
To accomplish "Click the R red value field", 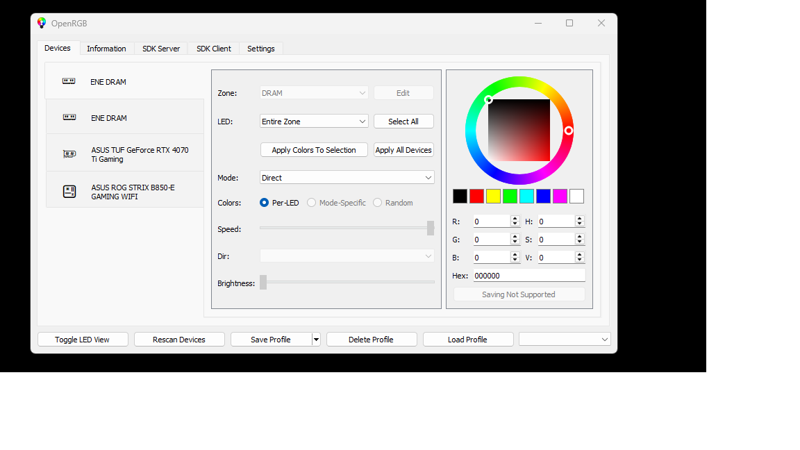I will (x=492, y=222).
